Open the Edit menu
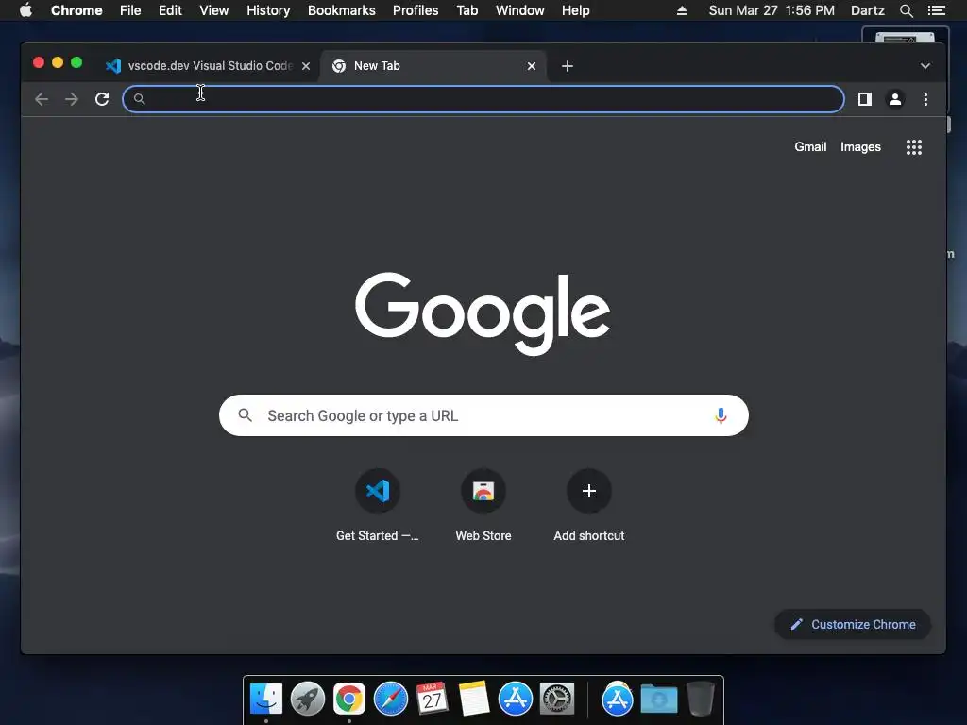Screen dimensions: 967x725 click(170, 10)
